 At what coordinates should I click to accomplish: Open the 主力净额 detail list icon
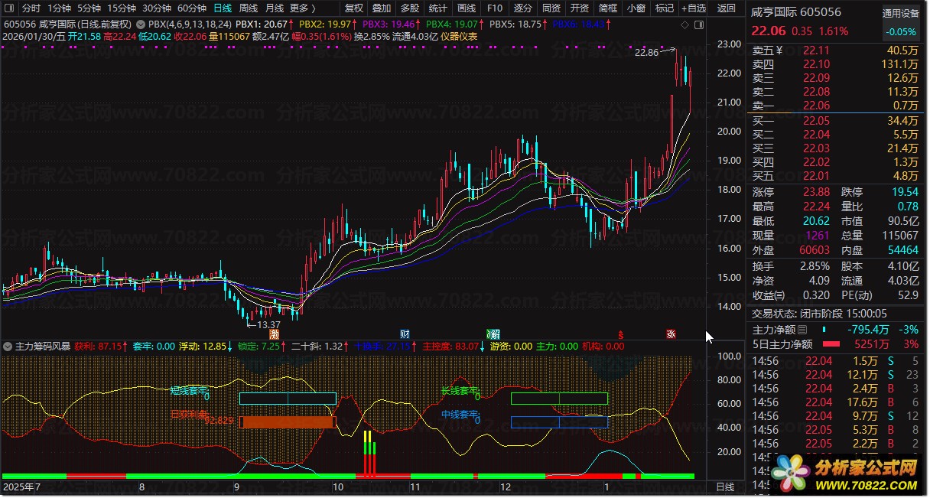pyautogui.click(x=802, y=330)
